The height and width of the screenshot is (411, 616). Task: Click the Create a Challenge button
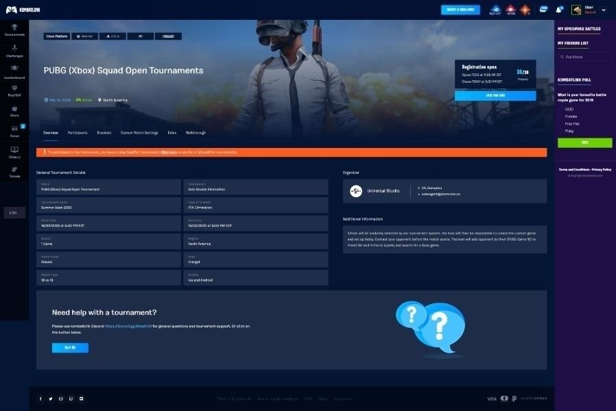click(x=460, y=10)
